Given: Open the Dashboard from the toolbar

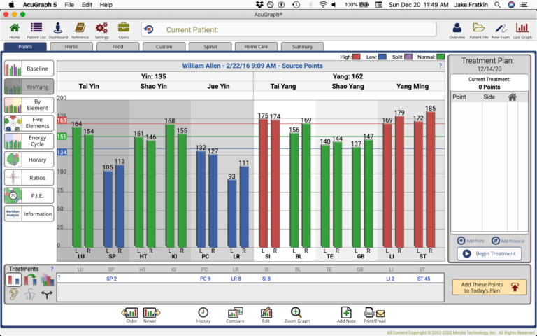Looking at the screenshot, I should 58,29.
